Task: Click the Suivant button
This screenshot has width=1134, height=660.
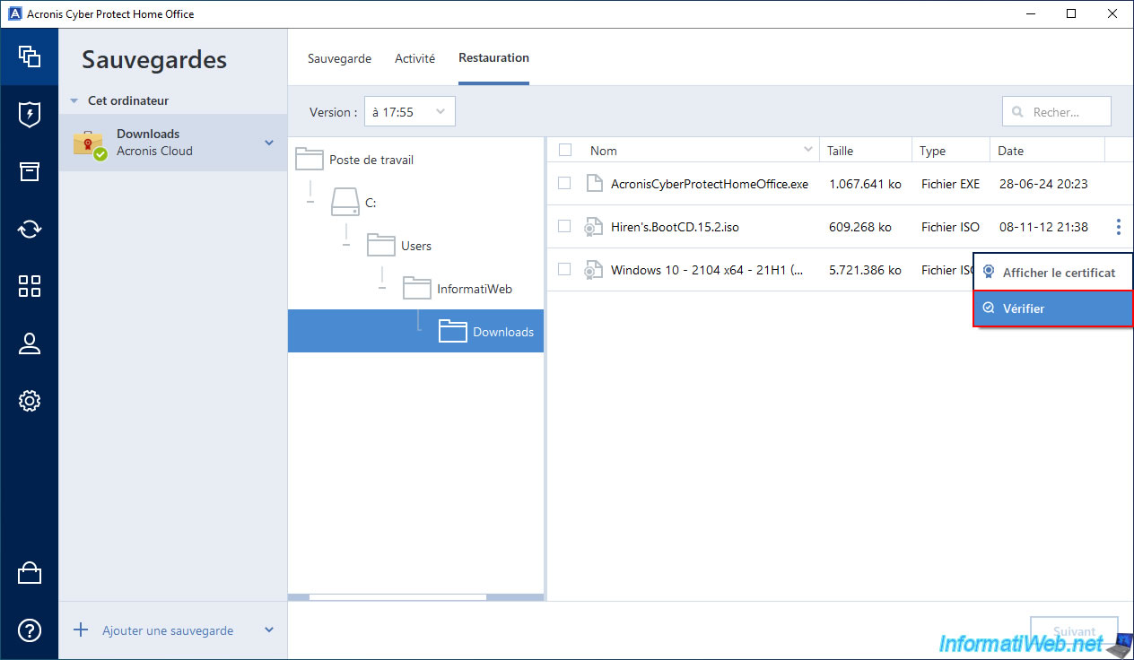Action: pyautogui.click(x=1074, y=631)
